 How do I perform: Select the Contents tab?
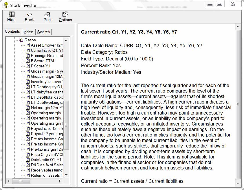(x=12, y=32)
